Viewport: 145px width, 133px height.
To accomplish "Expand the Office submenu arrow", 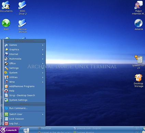I will click(43, 63).
